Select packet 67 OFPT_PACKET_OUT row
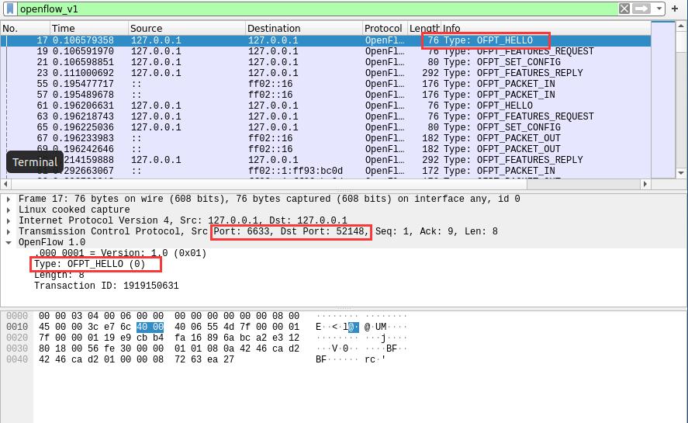 (x=326, y=138)
